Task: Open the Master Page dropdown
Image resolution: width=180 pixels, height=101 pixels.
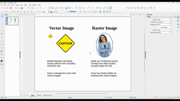Action: pyautogui.click(x=164, y=33)
